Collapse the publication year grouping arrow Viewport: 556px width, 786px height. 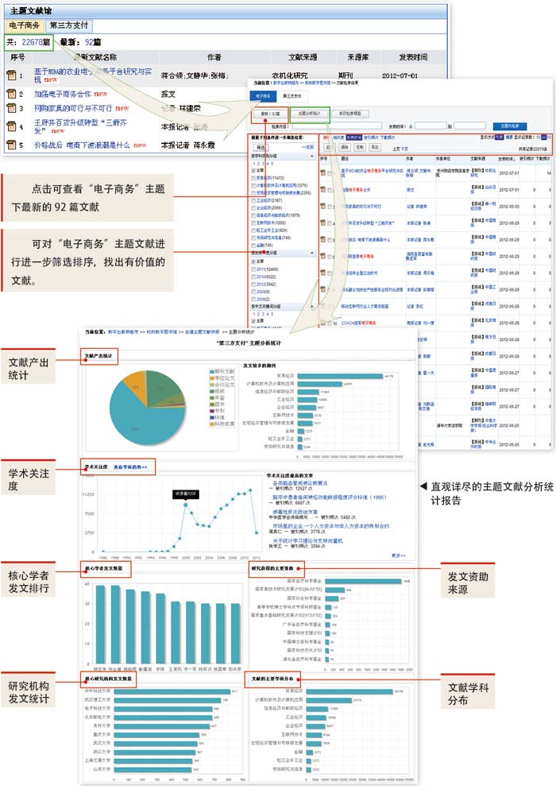point(313,254)
